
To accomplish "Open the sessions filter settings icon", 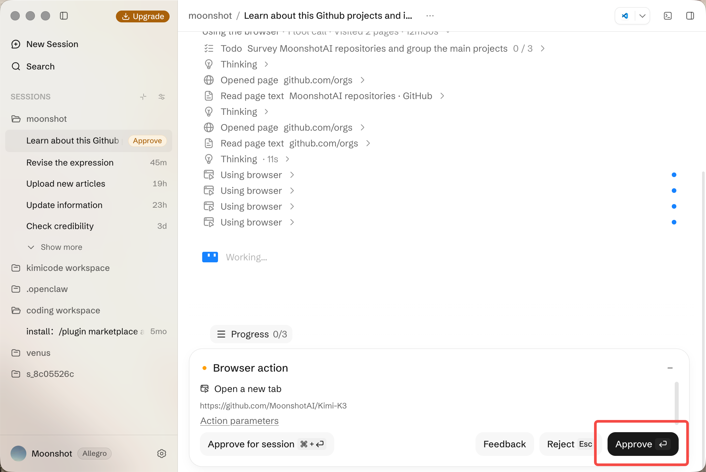I will pyautogui.click(x=162, y=97).
